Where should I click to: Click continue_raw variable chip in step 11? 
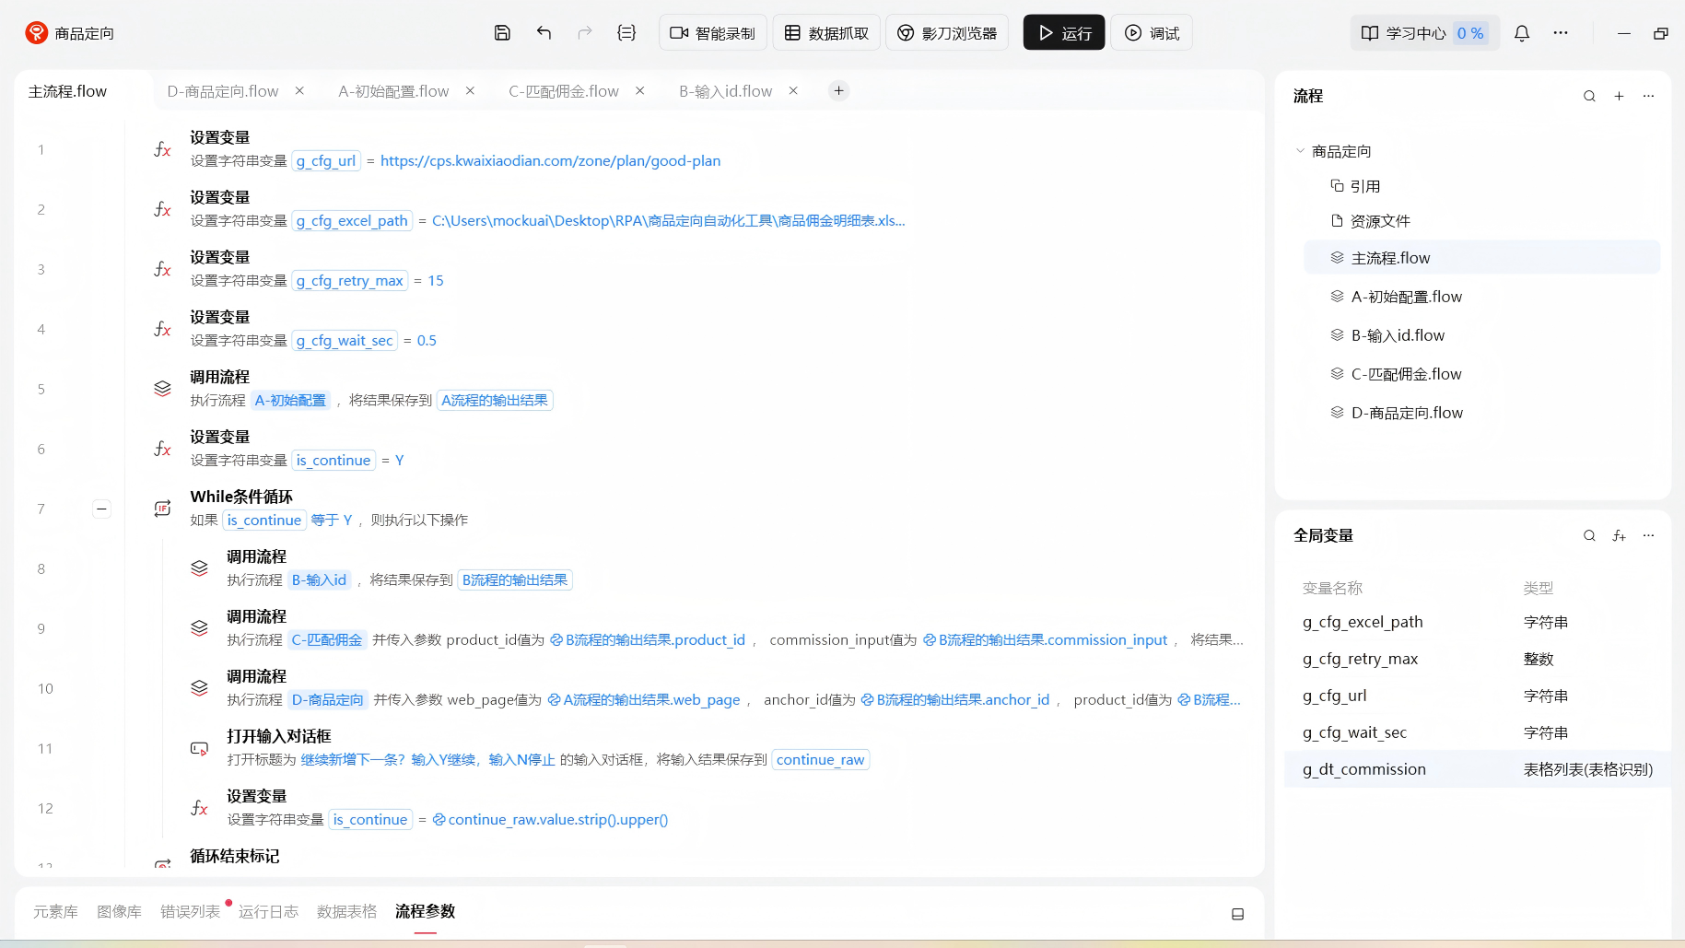pos(820,759)
